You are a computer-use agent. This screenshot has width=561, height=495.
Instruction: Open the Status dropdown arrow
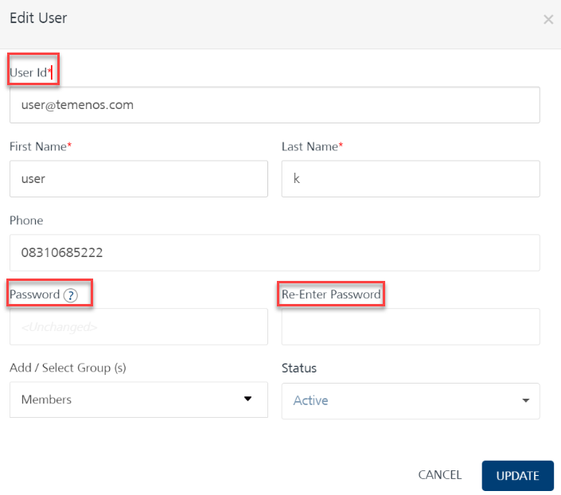(x=525, y=400)
